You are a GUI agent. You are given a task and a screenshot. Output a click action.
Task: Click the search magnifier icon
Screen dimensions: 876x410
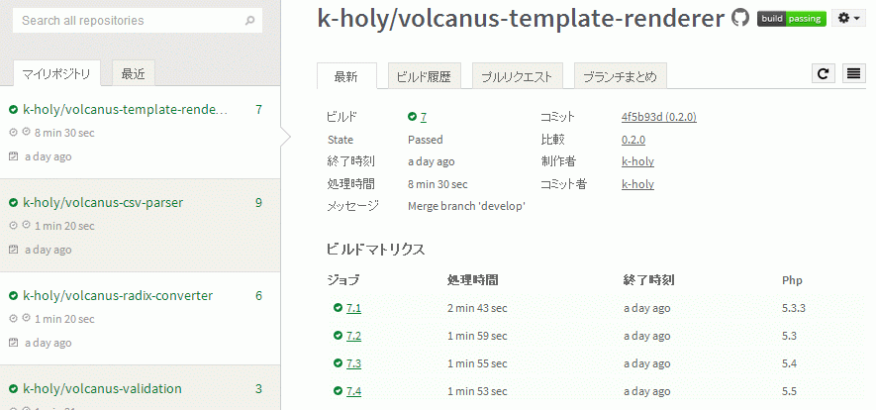[249, 21]
